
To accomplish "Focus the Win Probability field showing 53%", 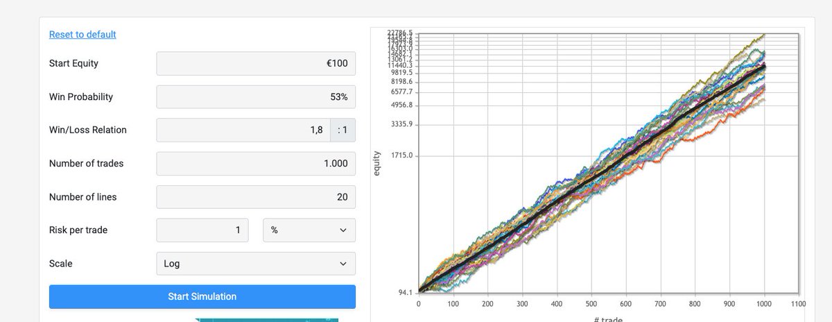I will pos(256,96).
